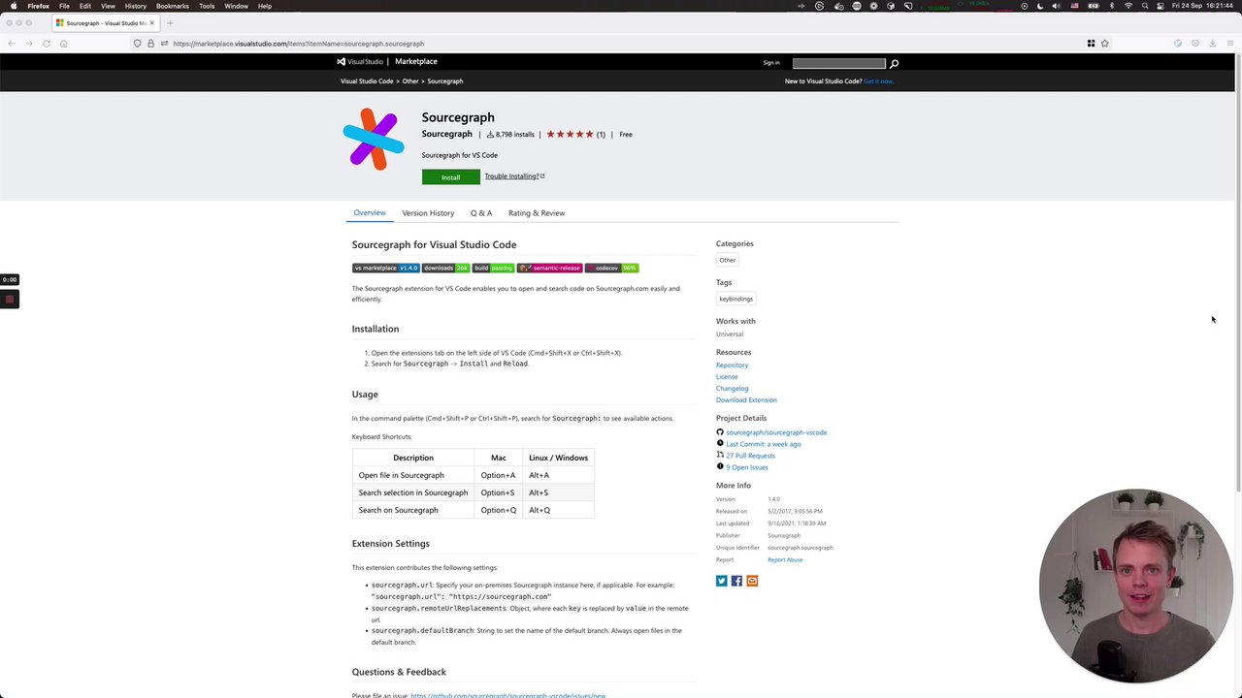Open the Apple menu
The width and height of the screenshot is (1242, 698).
(x=13, y=6)
